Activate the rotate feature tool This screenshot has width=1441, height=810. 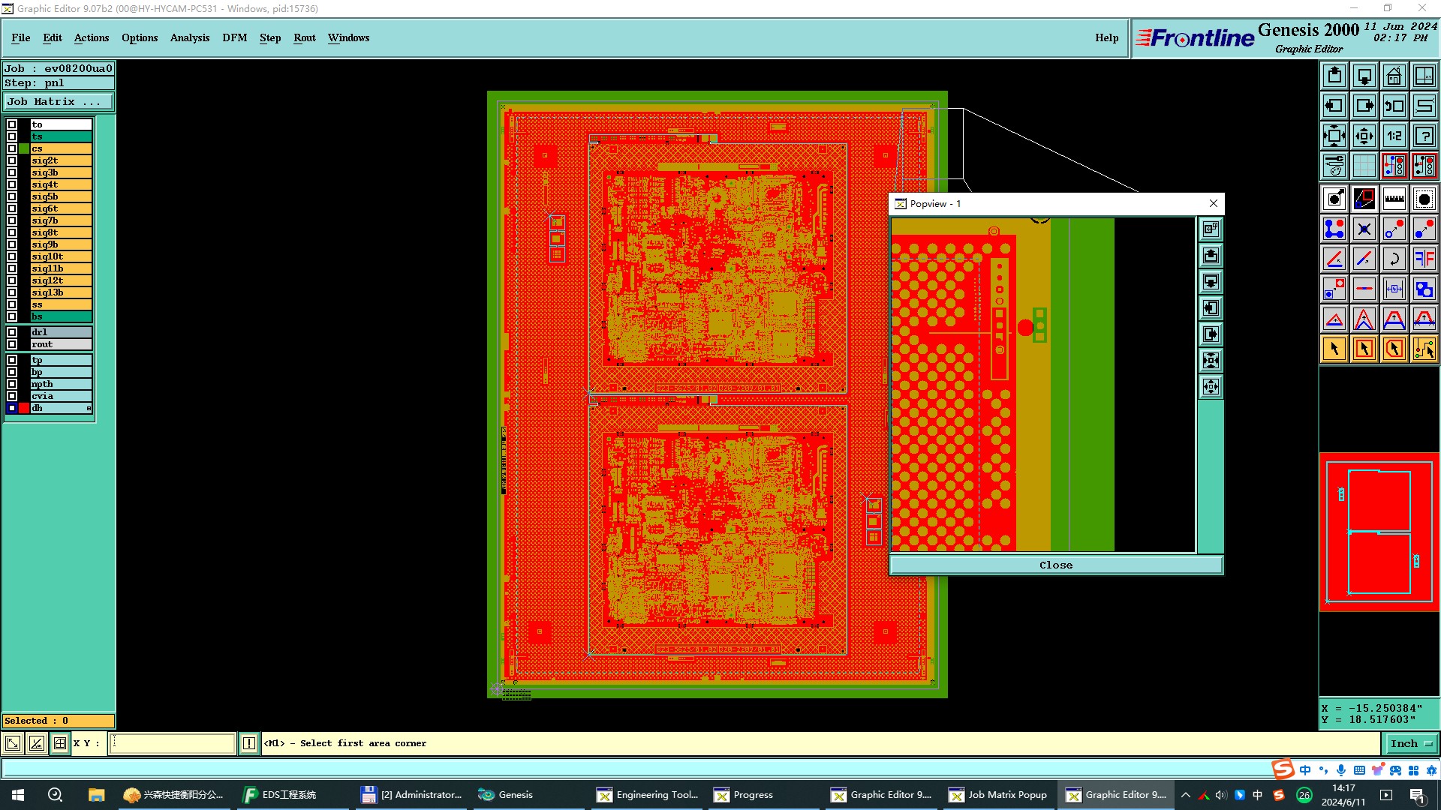[1394, 259]
